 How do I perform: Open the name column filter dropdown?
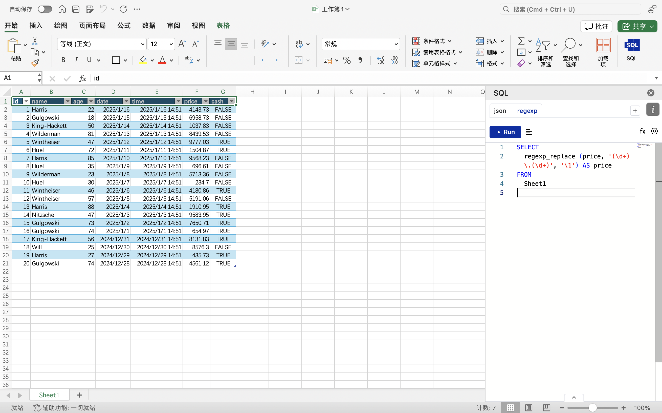[x=68, y=101]
